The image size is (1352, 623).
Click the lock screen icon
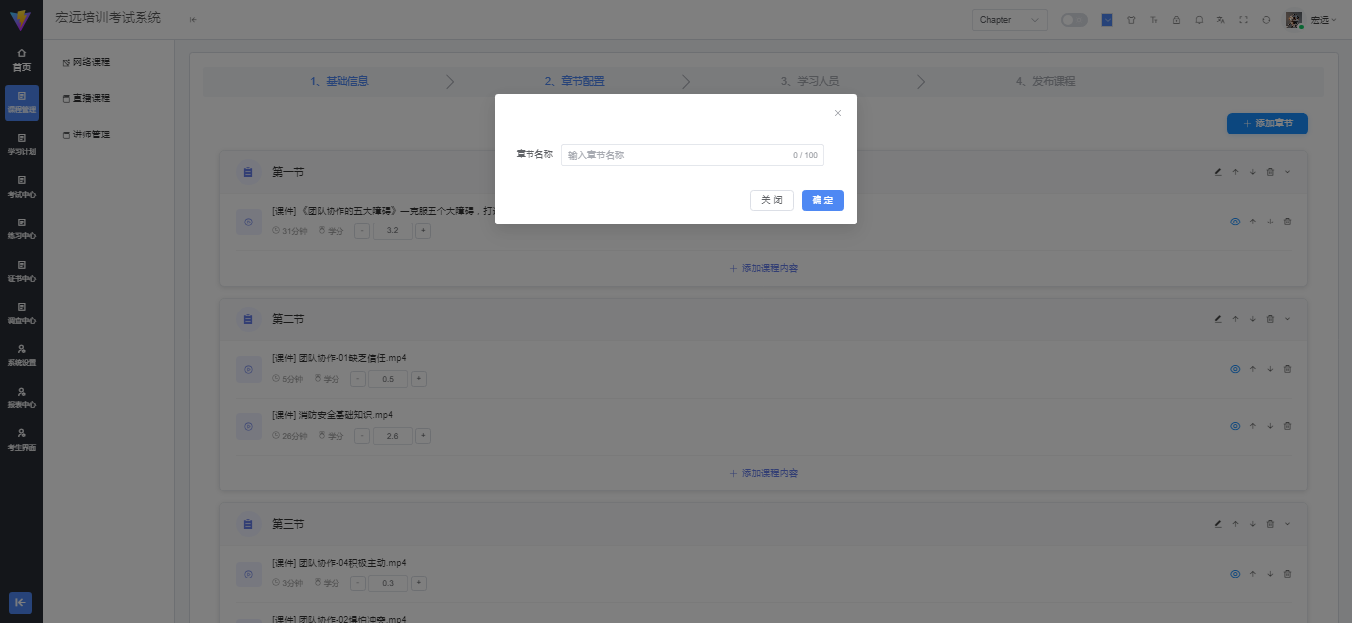pyautogui.click(x=1177, y=20)
